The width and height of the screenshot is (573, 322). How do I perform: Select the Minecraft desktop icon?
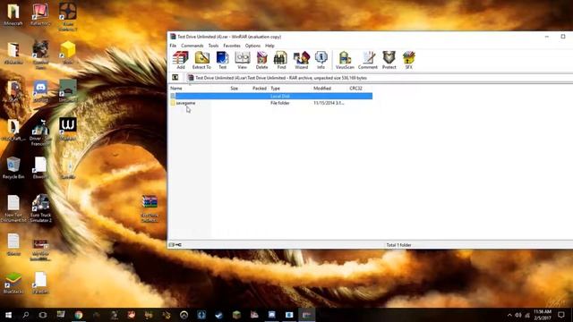[13, 14]
